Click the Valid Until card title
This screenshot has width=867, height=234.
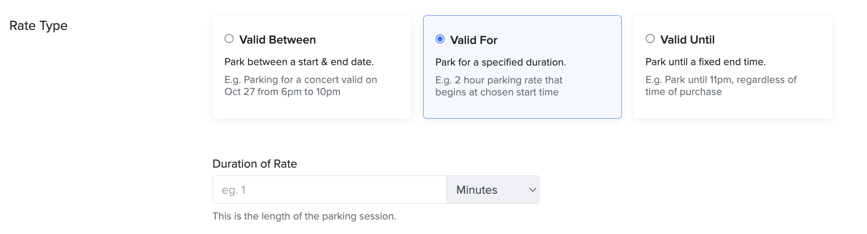click(687, 40)
